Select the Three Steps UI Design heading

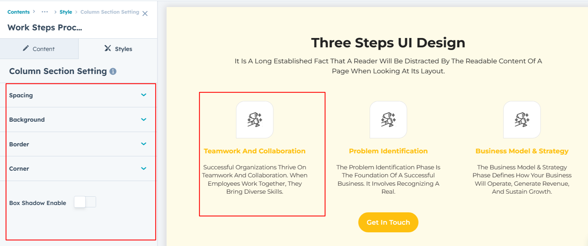[x=388, y=43]
